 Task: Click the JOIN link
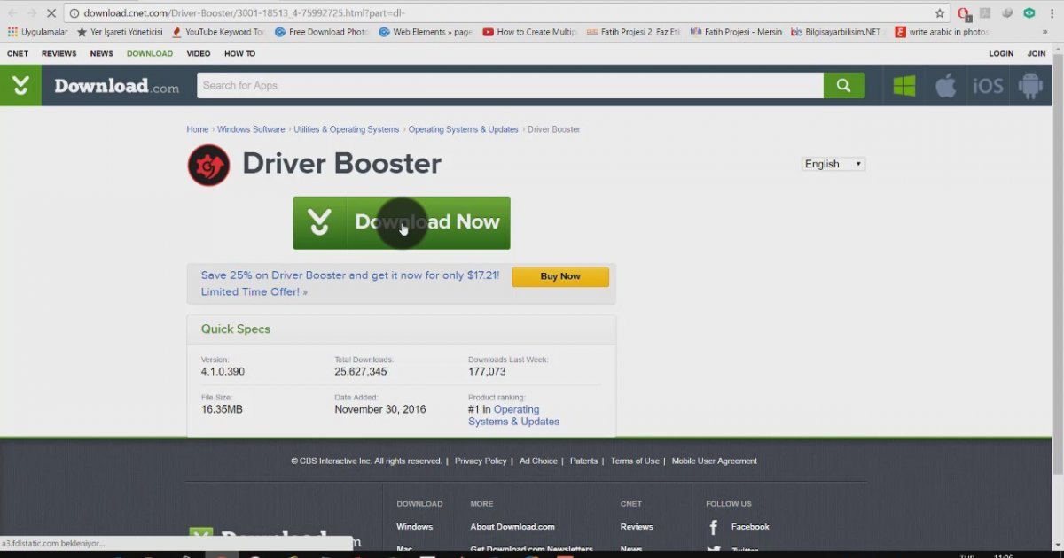point(1037,54)
